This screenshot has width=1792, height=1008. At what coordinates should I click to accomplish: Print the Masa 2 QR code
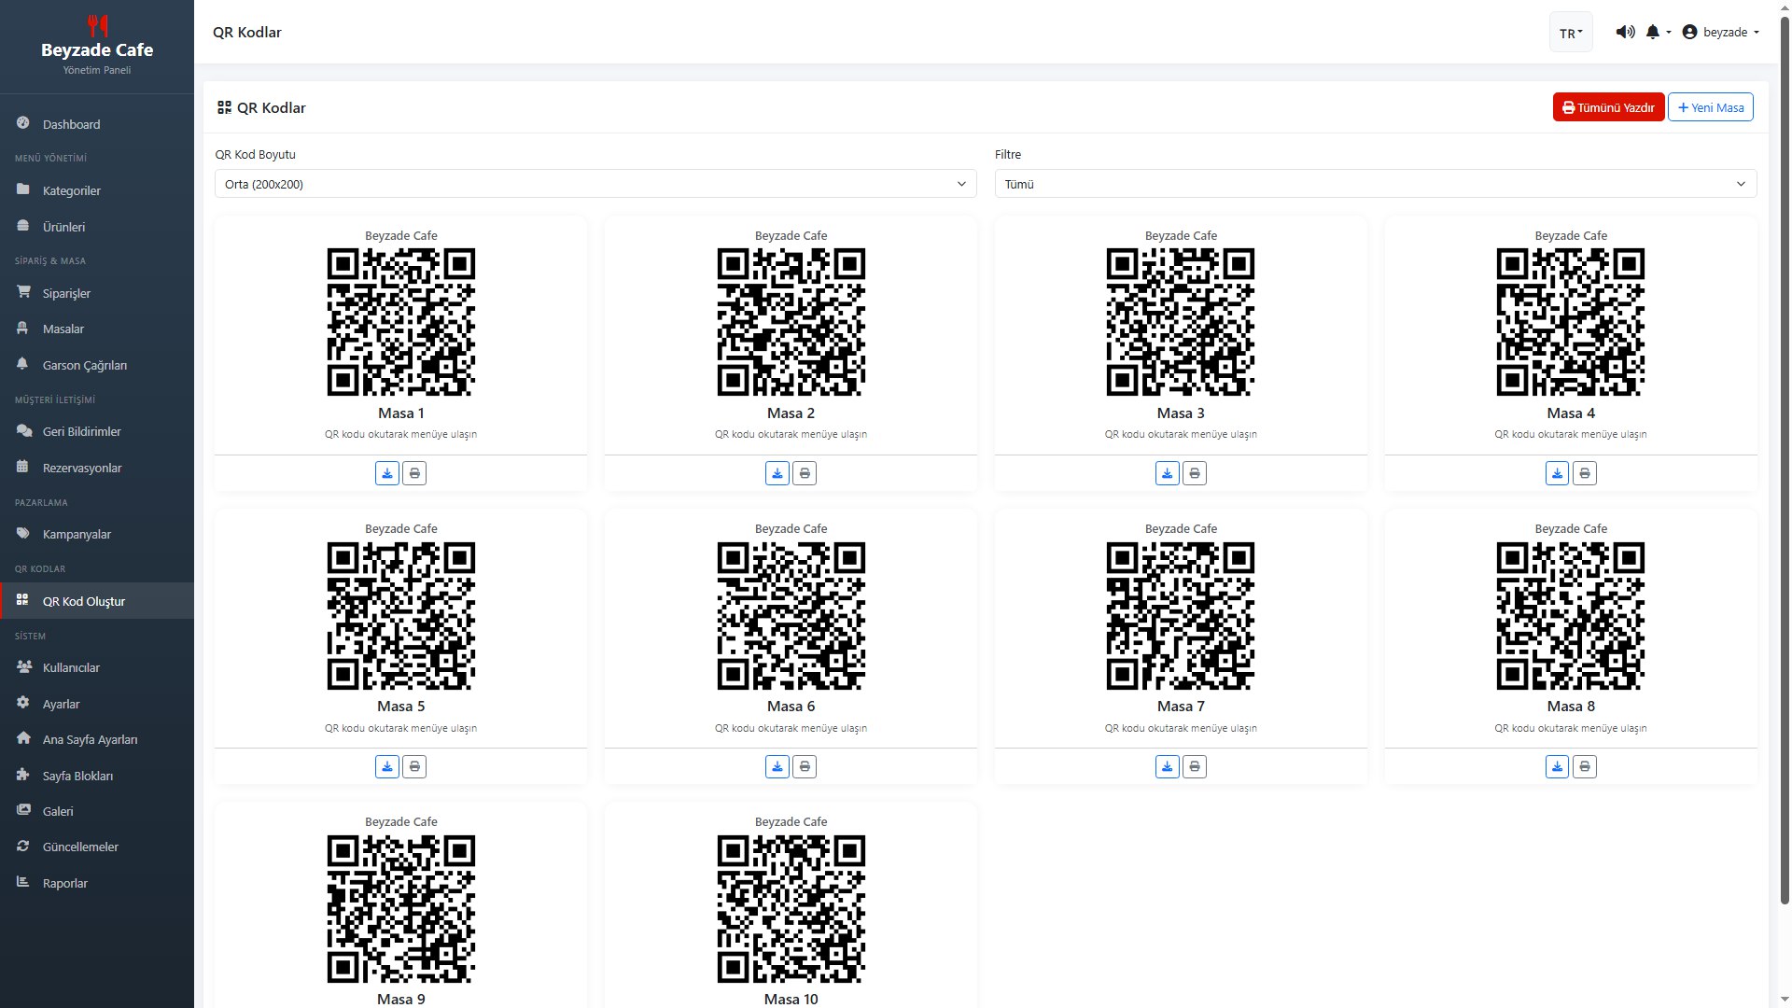tap(805, 473)
